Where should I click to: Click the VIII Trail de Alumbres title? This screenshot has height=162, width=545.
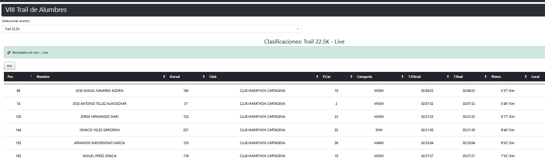click(x=36, y=10)
